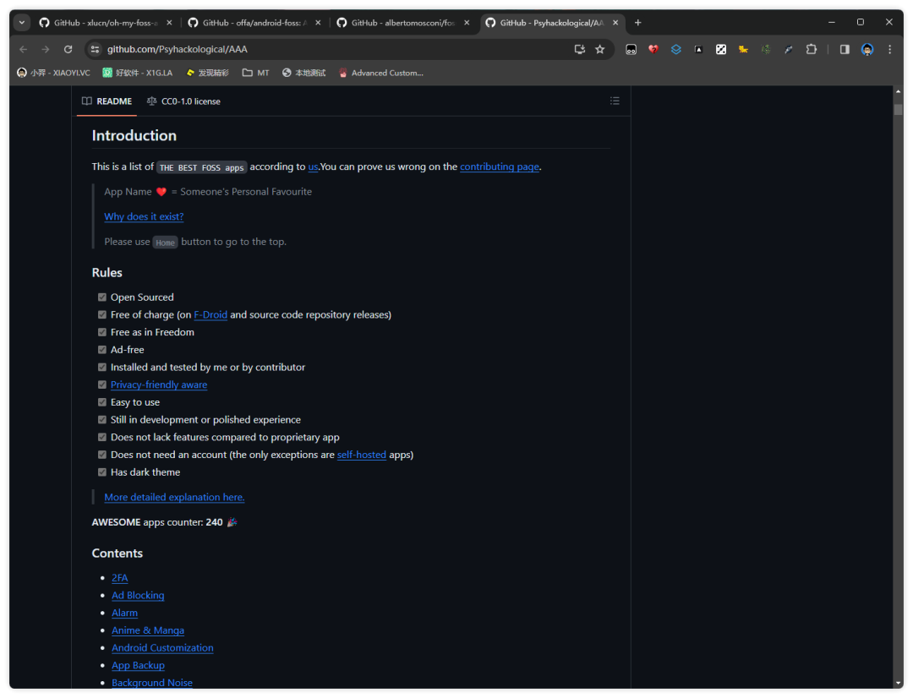Toggle the browser side panel

pos(845,50)
